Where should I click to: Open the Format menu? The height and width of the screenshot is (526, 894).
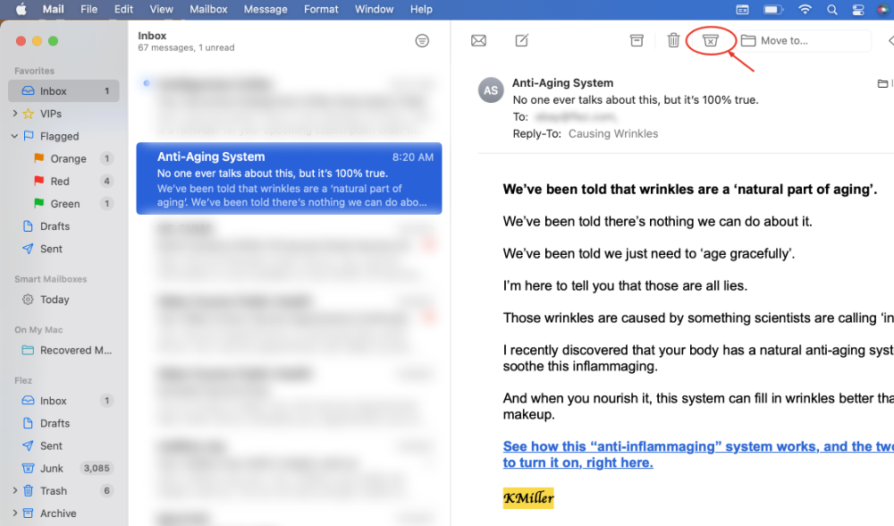[x=321, y=9]
